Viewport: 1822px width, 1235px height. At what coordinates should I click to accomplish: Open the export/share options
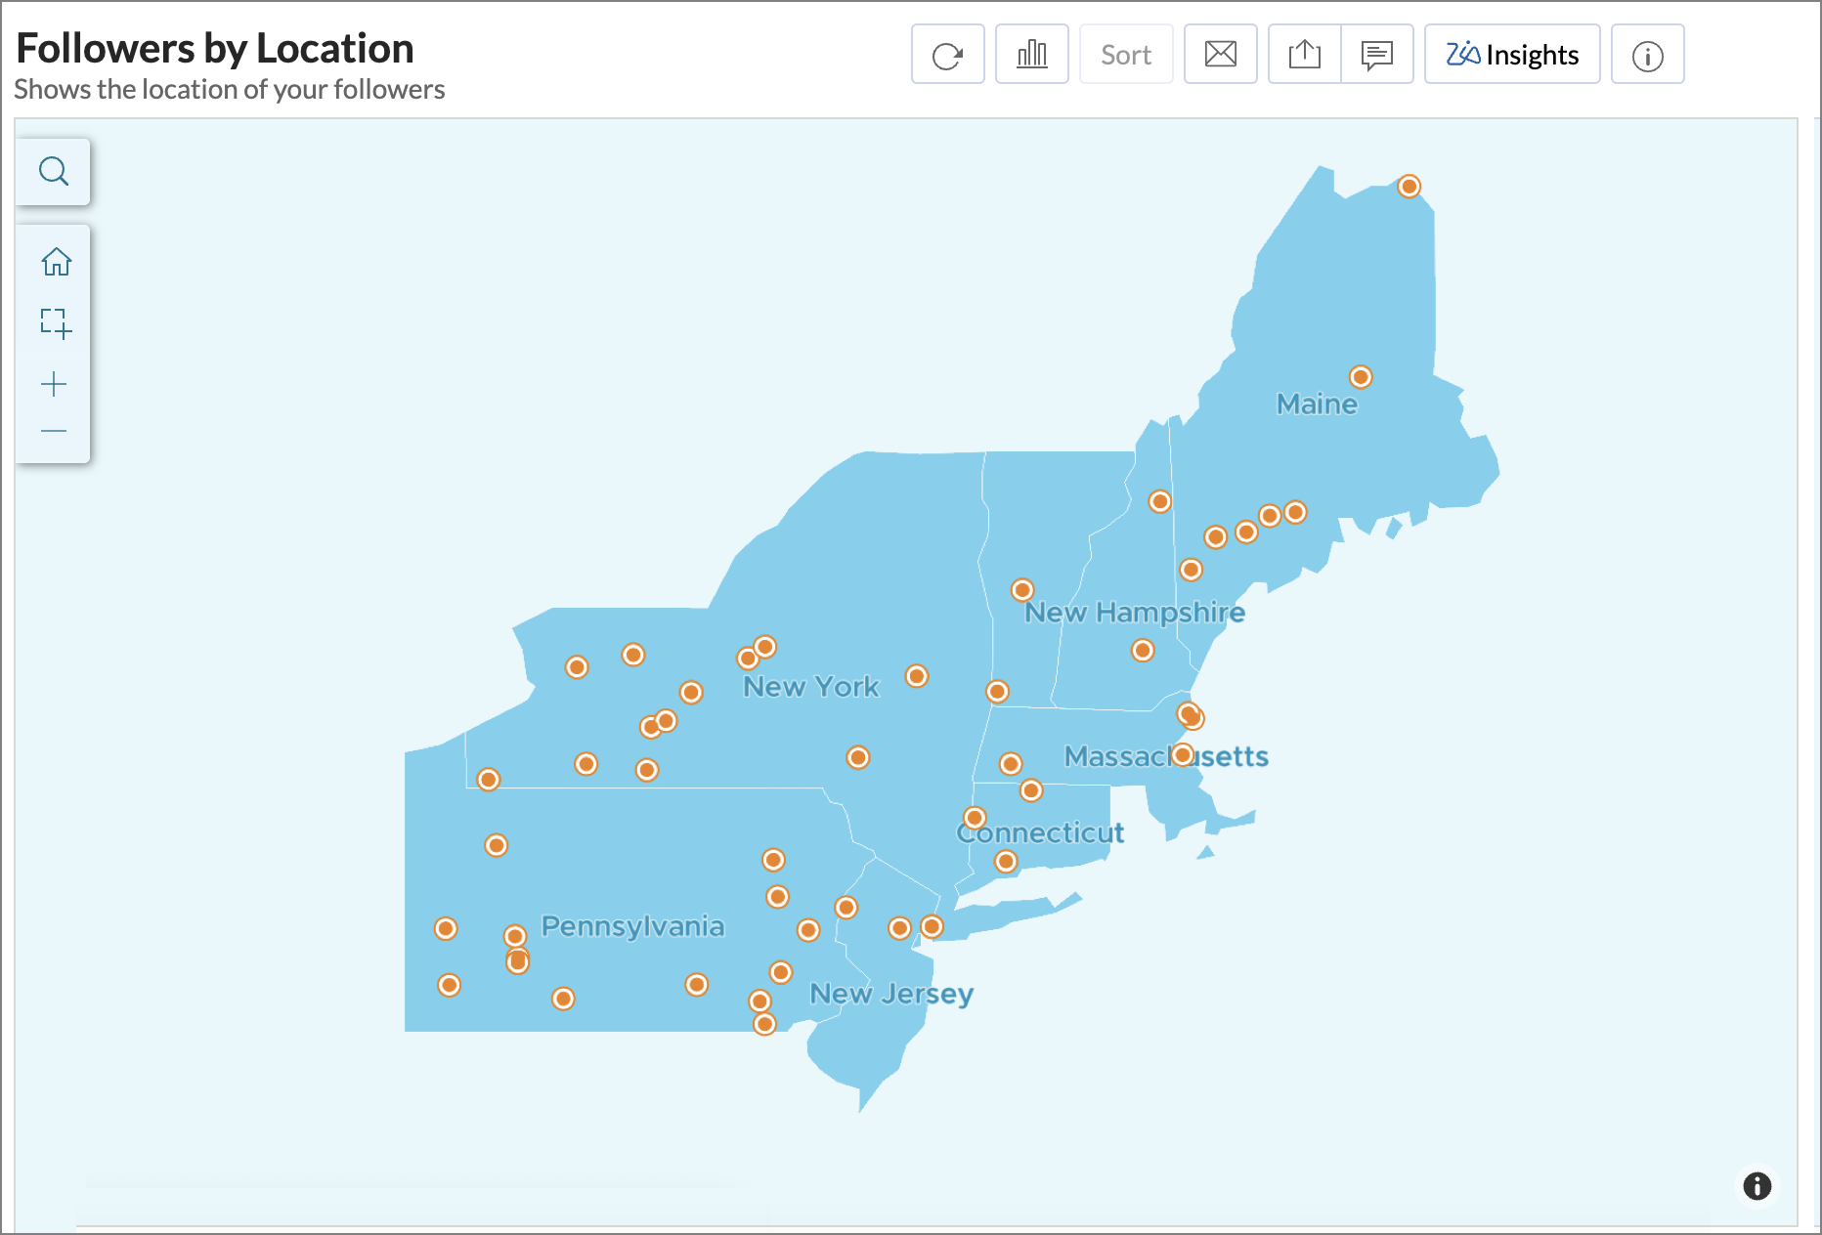[1304, 54]
